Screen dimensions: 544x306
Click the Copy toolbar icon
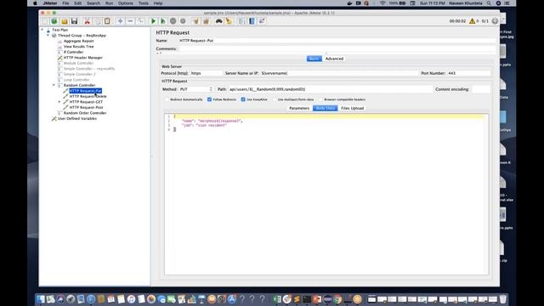[98, 21]
